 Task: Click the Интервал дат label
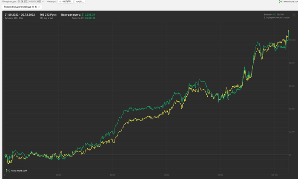(x=9, y=2)
